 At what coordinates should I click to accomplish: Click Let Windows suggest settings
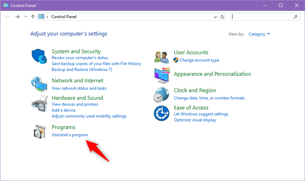pos(201,114)
